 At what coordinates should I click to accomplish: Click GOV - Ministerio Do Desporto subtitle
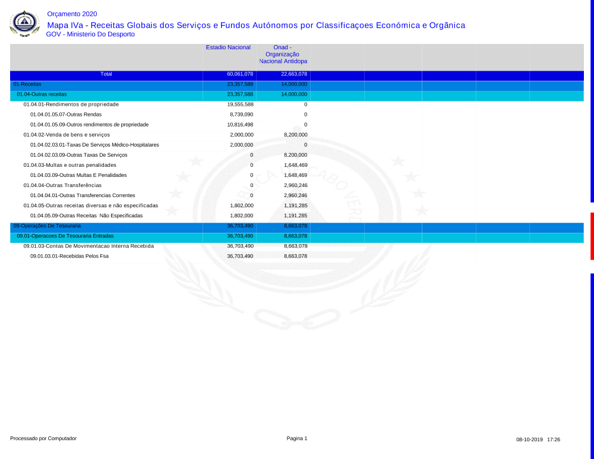[x=90, y=34]
